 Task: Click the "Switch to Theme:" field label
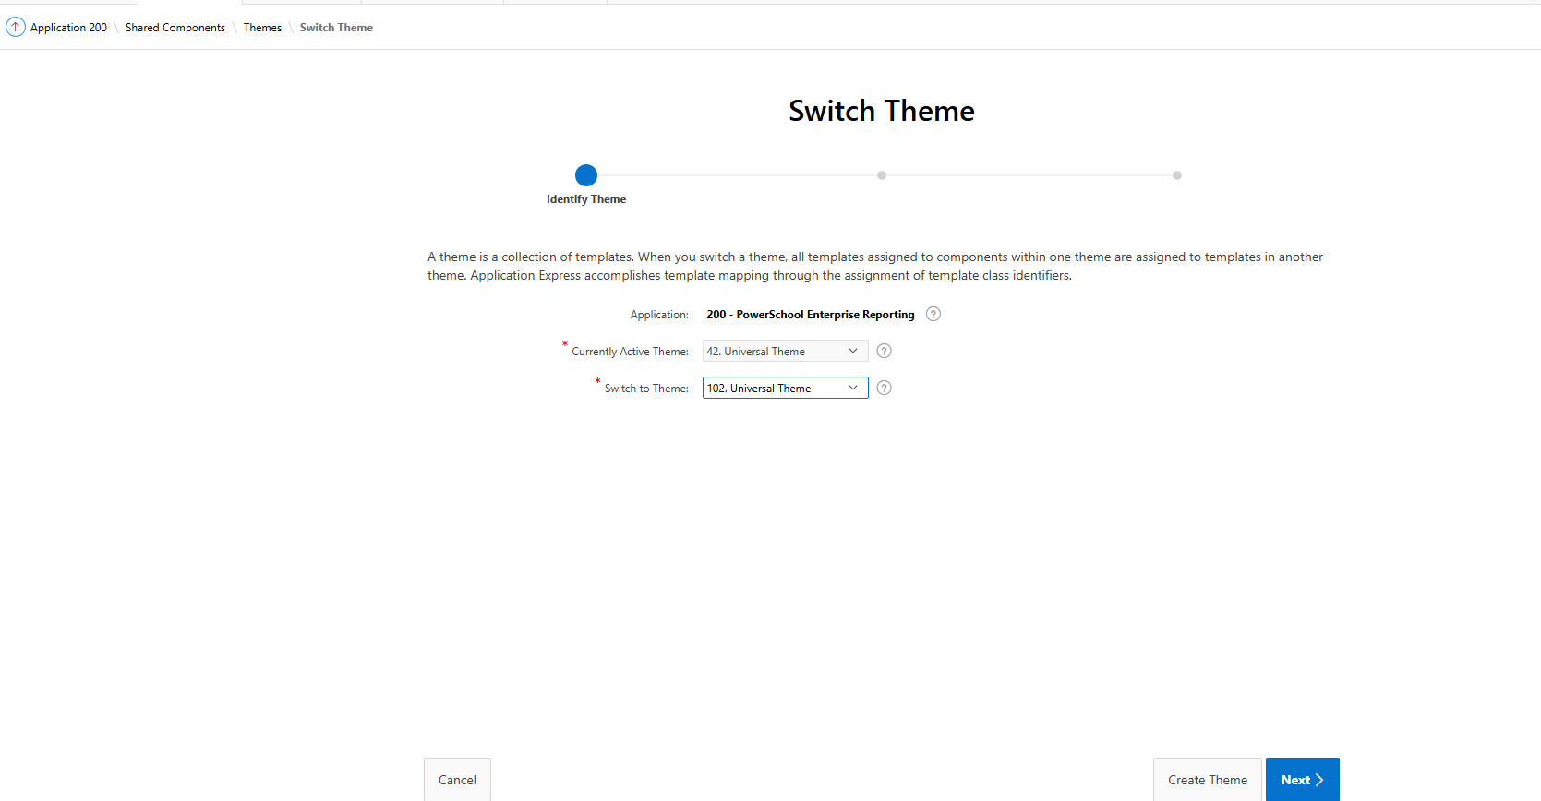coord(646,389)
